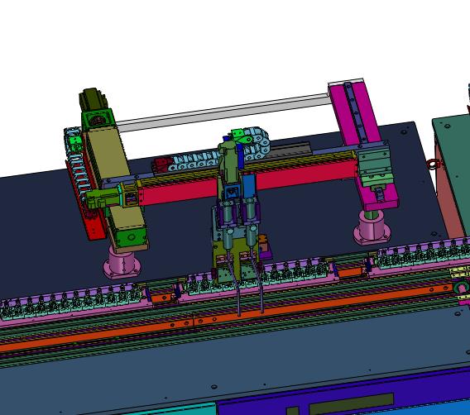Select the blue box on dispensing head

(x=248, y=186)
